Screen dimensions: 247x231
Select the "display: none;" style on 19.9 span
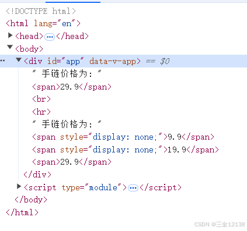(x=125, y=150)
